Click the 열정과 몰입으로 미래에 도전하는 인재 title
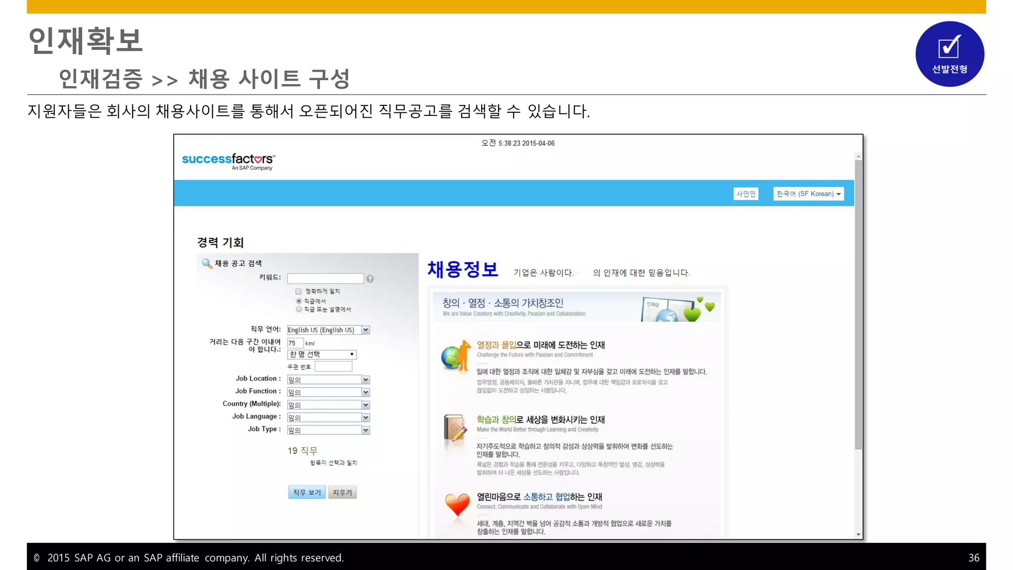Image resolution: width=1013 pixels, height=570 pixels. pos(541,345)
